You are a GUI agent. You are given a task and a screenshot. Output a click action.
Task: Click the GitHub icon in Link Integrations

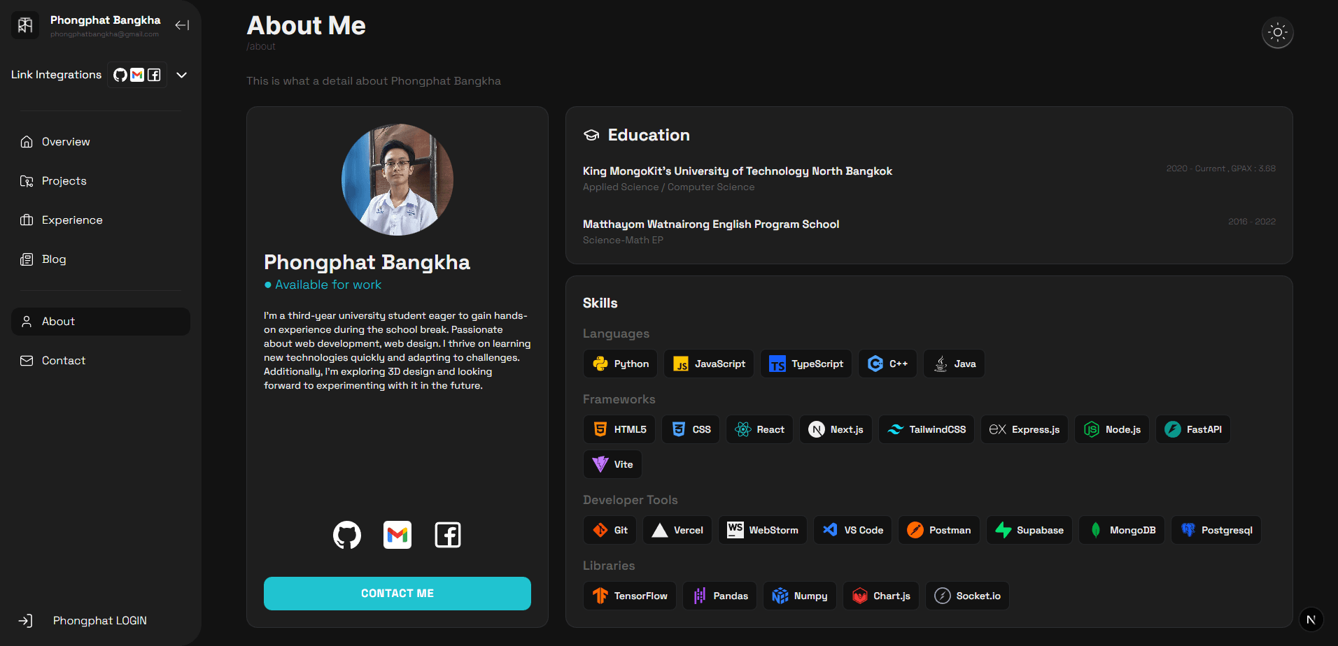tap(120, 75)
